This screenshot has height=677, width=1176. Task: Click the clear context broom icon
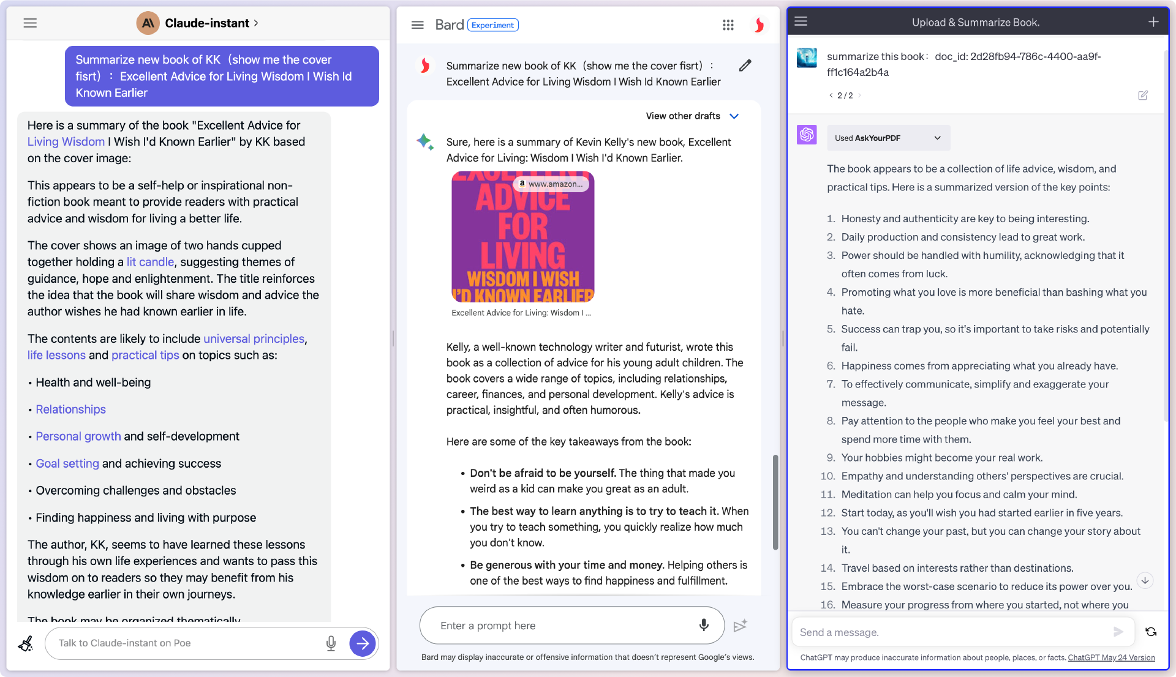(x=26, y=643)
